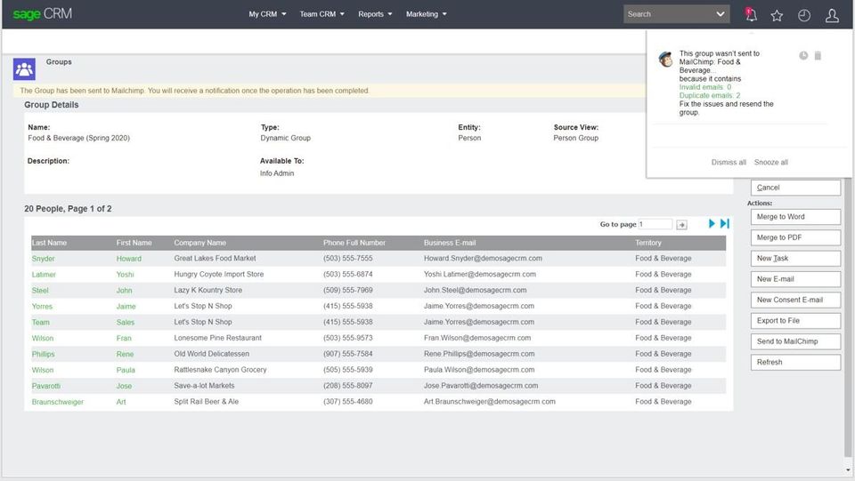Open favorites star icon

[x=777, y=15]
